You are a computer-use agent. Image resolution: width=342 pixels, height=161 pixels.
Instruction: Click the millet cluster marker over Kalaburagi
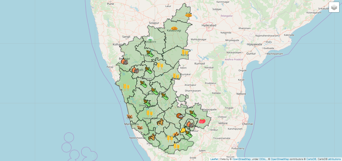[175, 28]
